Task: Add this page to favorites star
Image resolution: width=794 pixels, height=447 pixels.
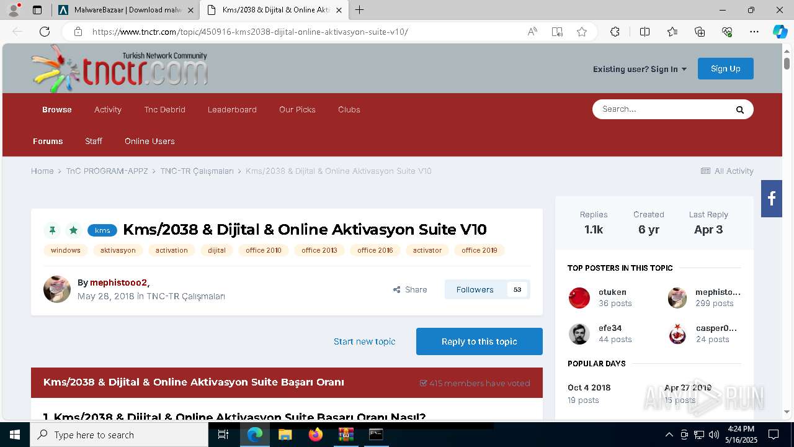Action: 582,32
